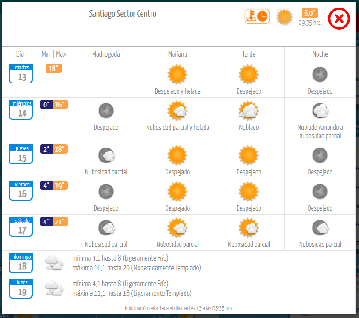Click 'Nublado variando a nubosidad parcial' text

pyautogui.click(x=320, y=131)
